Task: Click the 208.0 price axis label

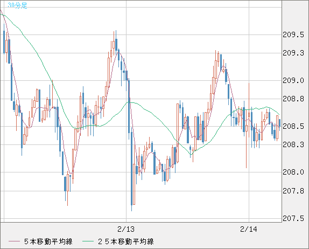Action: 293,172
